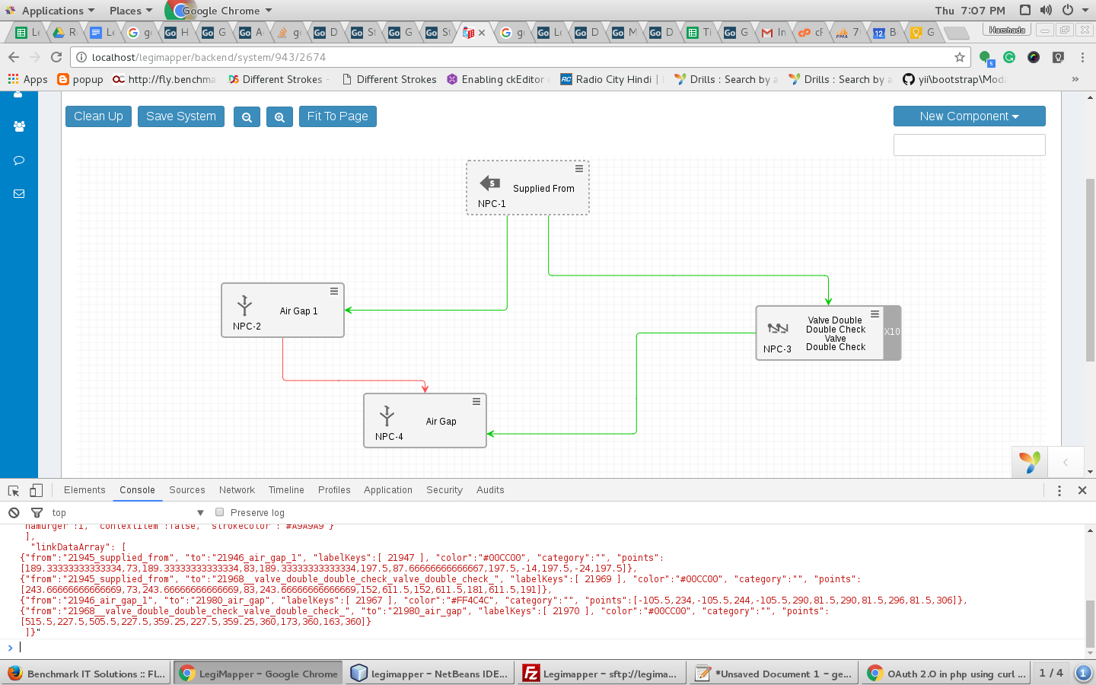Click the X10 tab on valve node
This screenshot has height=685, width=1096.
tap(892, 332)
